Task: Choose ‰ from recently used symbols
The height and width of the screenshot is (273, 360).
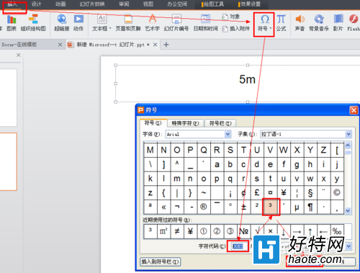Action: (337, 231)
